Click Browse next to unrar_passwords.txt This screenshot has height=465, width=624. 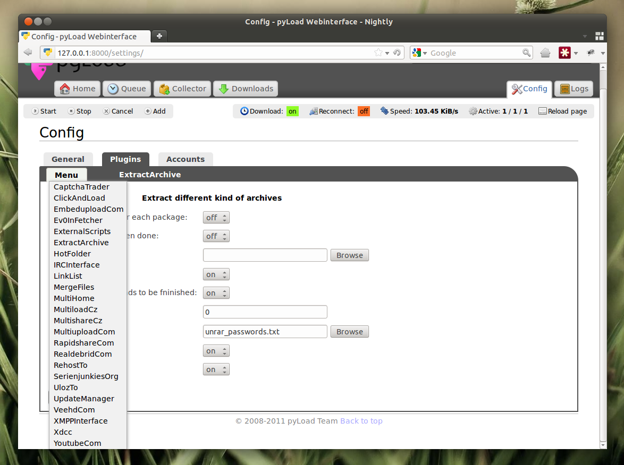point(349,331)
